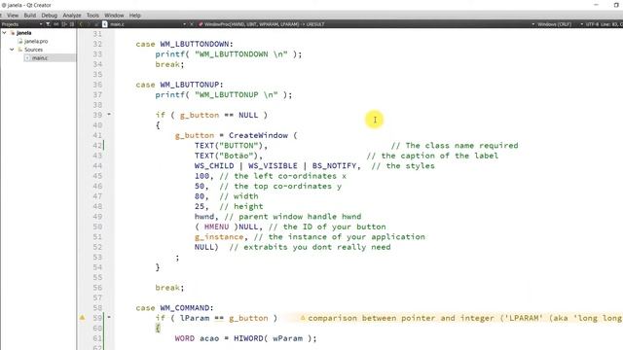Click 'HMENU' cast on line 50
623x350 pixels.
pos(216,227)
